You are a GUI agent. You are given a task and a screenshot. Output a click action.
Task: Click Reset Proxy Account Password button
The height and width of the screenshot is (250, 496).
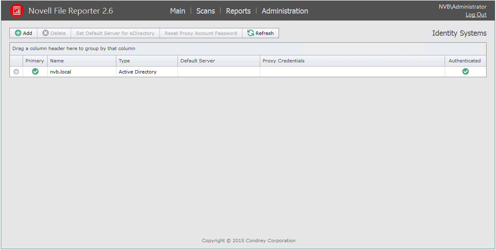click(201, 33)
